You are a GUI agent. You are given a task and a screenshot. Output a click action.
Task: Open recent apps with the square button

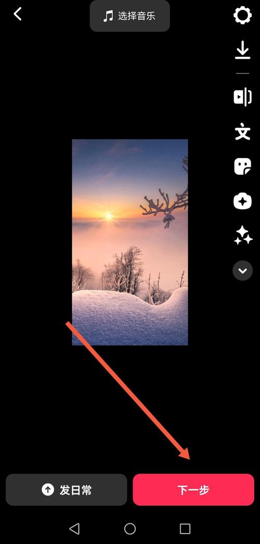click(x=185, y=529)
